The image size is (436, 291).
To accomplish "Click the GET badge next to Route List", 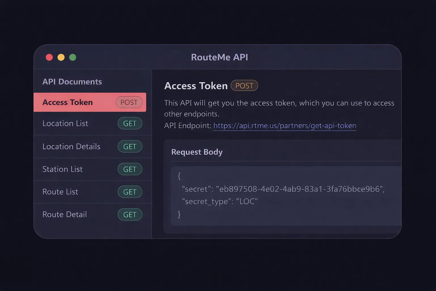I will point(130,192).
